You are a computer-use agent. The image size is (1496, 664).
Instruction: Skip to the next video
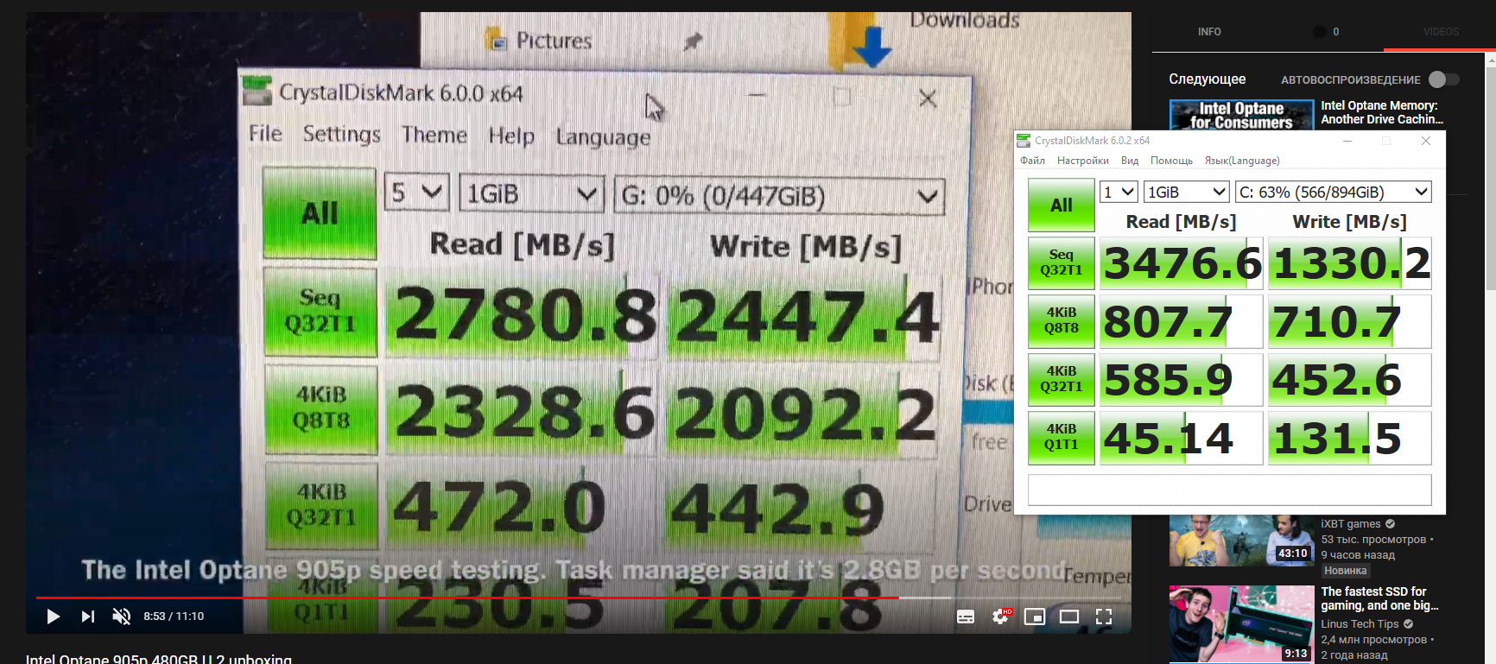coord(87,617)
